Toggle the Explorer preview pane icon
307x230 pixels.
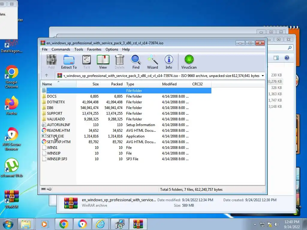(x=276, y=58)
